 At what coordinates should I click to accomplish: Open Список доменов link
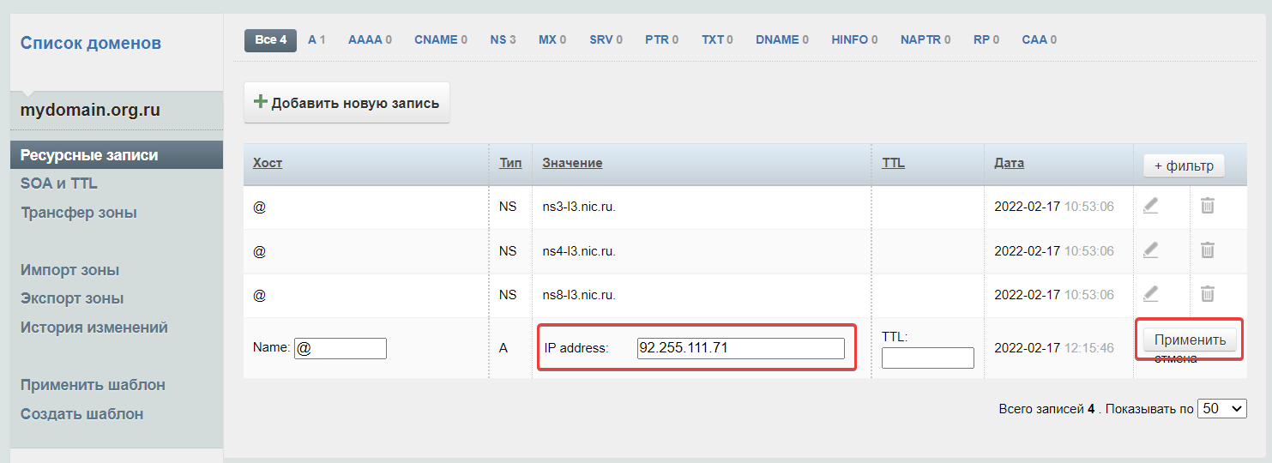click(x=91, y=43)
